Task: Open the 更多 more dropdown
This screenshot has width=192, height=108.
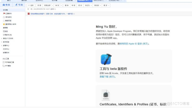Action: coord(106,5)
